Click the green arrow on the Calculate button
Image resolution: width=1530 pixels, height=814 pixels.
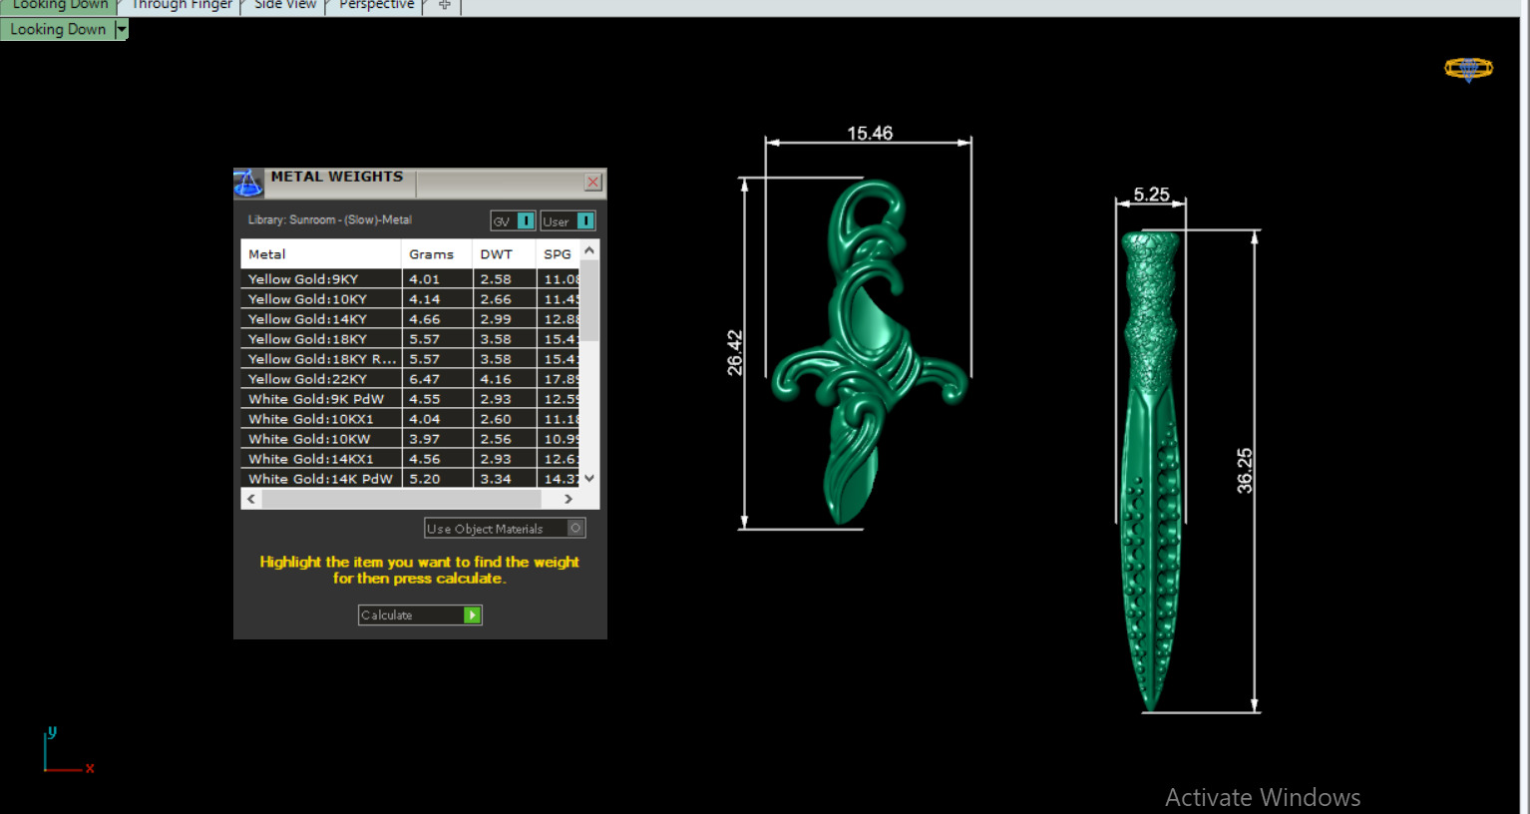click(x=473, y=615)
